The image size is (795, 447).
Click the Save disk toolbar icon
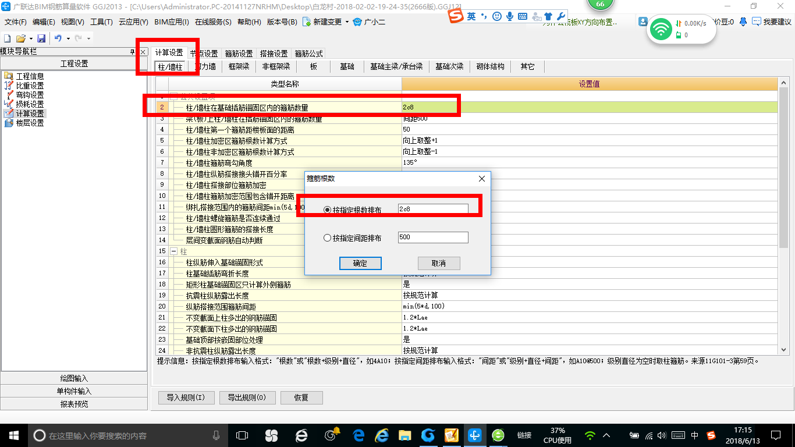(41, 38)
